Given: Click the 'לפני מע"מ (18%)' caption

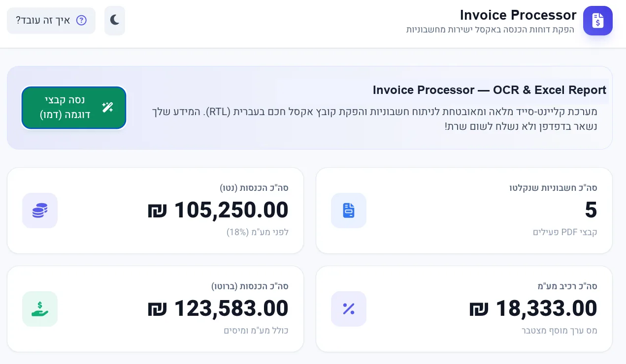Looking at the screenshot, I should 258,232.
